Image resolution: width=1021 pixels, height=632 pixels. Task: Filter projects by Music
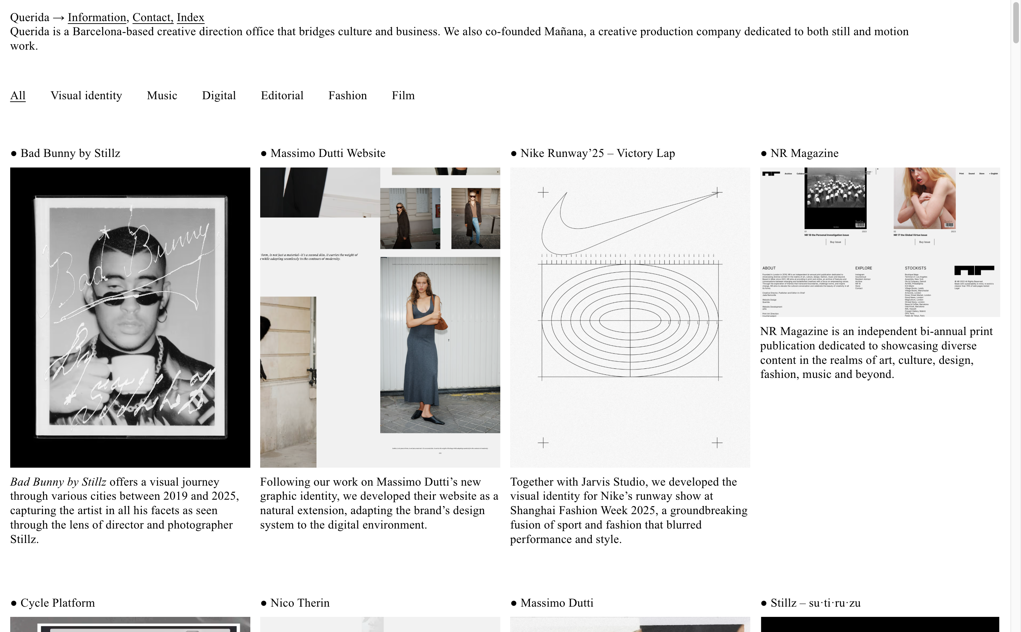[162, 95]
